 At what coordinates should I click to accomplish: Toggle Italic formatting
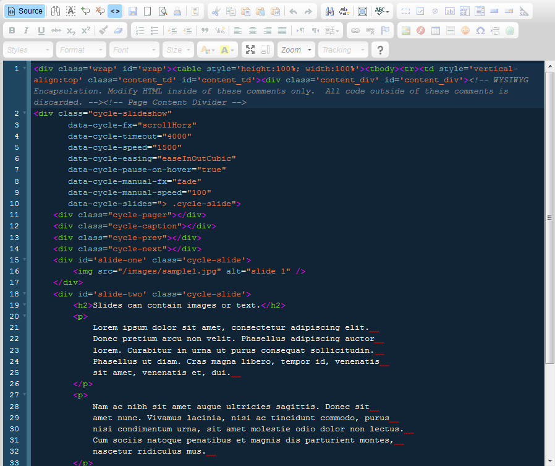(26, 30)
